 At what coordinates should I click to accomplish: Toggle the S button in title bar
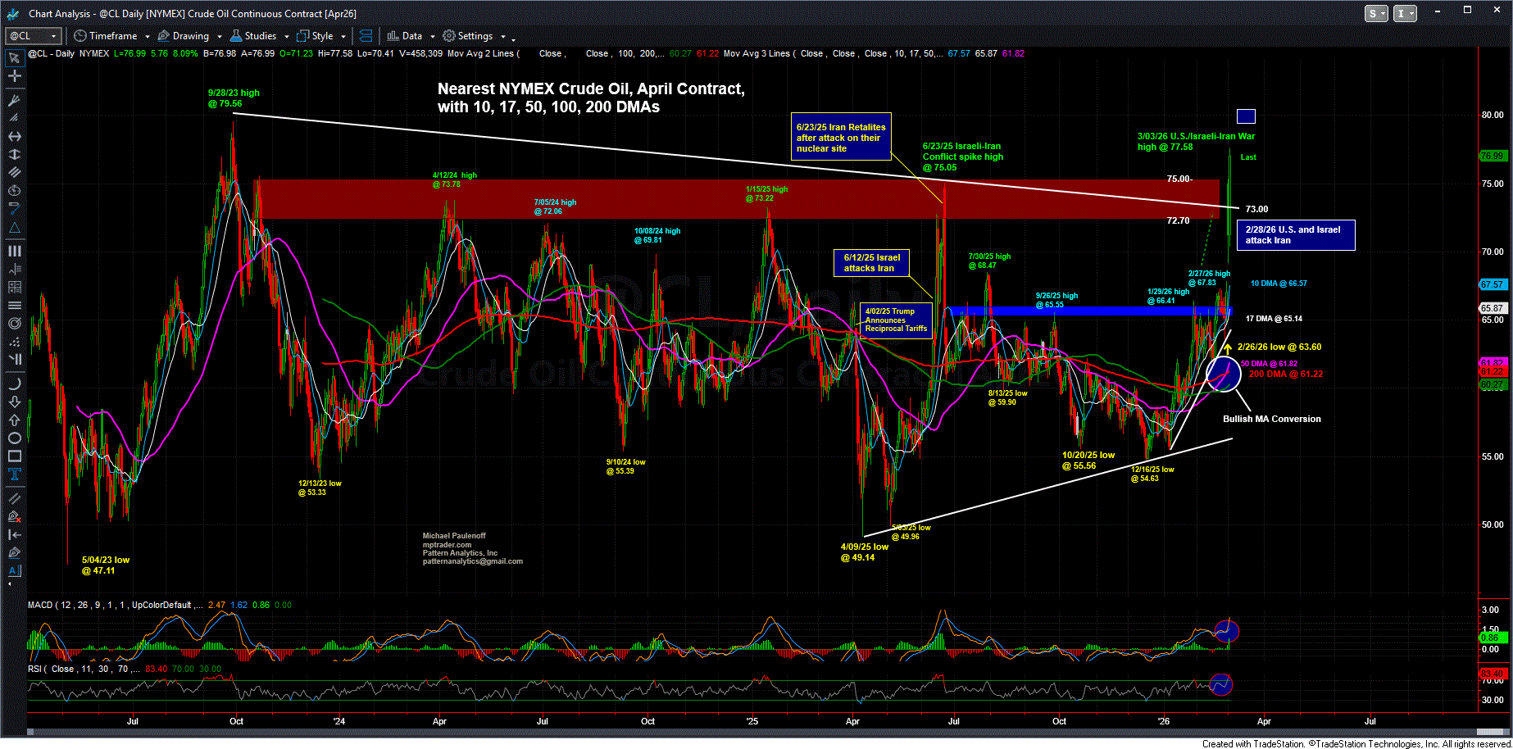pyautogui.click(x=1376, y=13)
